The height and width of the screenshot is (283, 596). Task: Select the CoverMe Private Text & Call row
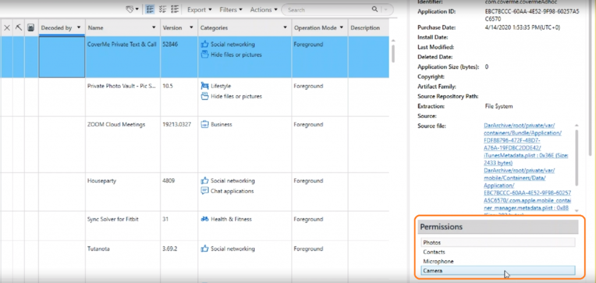[194, 57]
